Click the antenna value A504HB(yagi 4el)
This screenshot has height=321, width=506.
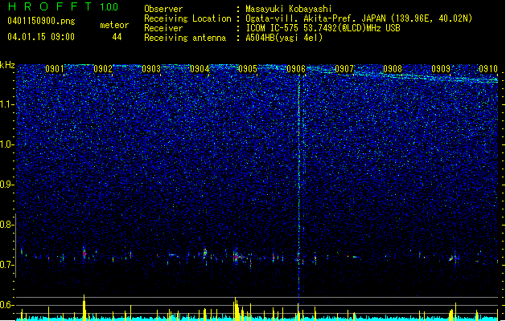pyautogui.click(x=284, y=38)
